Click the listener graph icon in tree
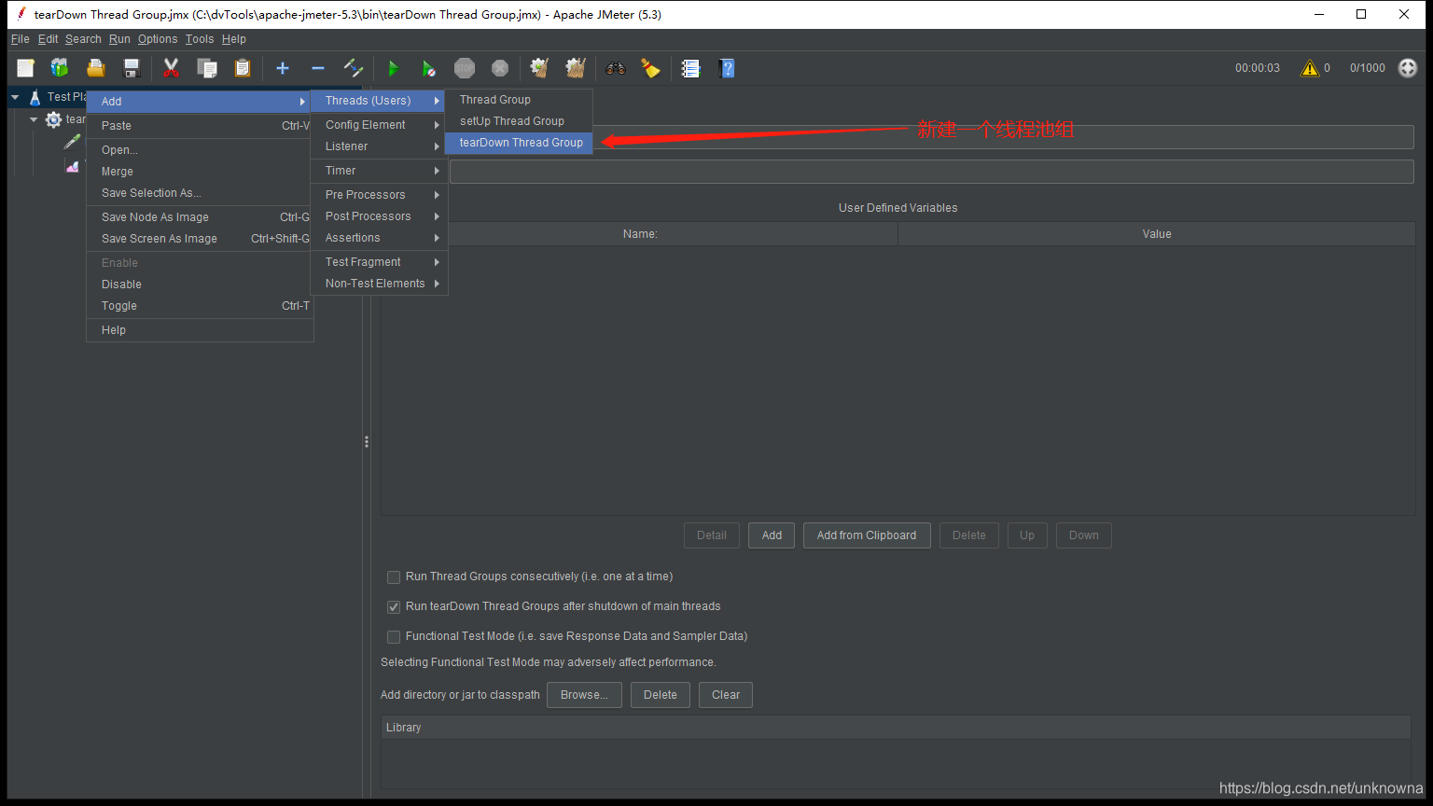Viewport: 1433px width, 806px height. [72, 166]
